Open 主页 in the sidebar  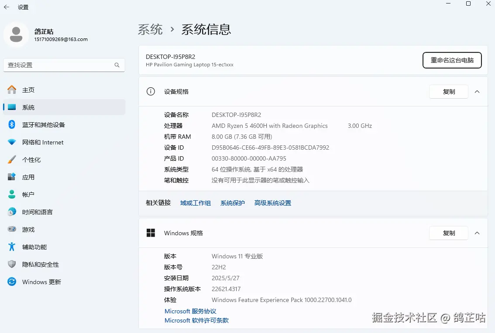pyautogui.click(x=64, y=89)
